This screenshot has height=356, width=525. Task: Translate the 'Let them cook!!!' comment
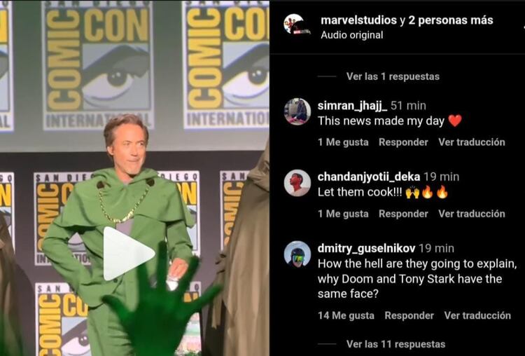pos(472,214)
